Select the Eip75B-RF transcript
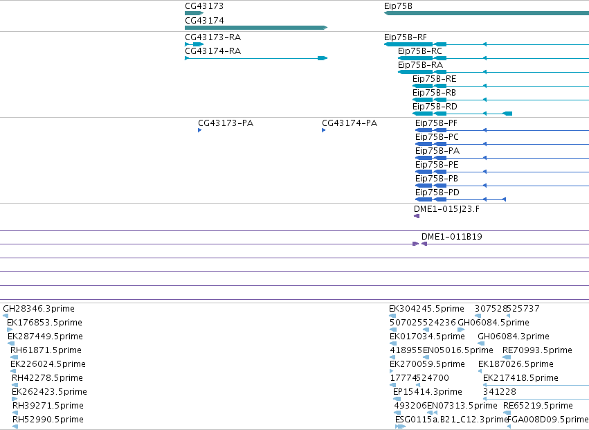589x430 pixels. tap(487, 44)
